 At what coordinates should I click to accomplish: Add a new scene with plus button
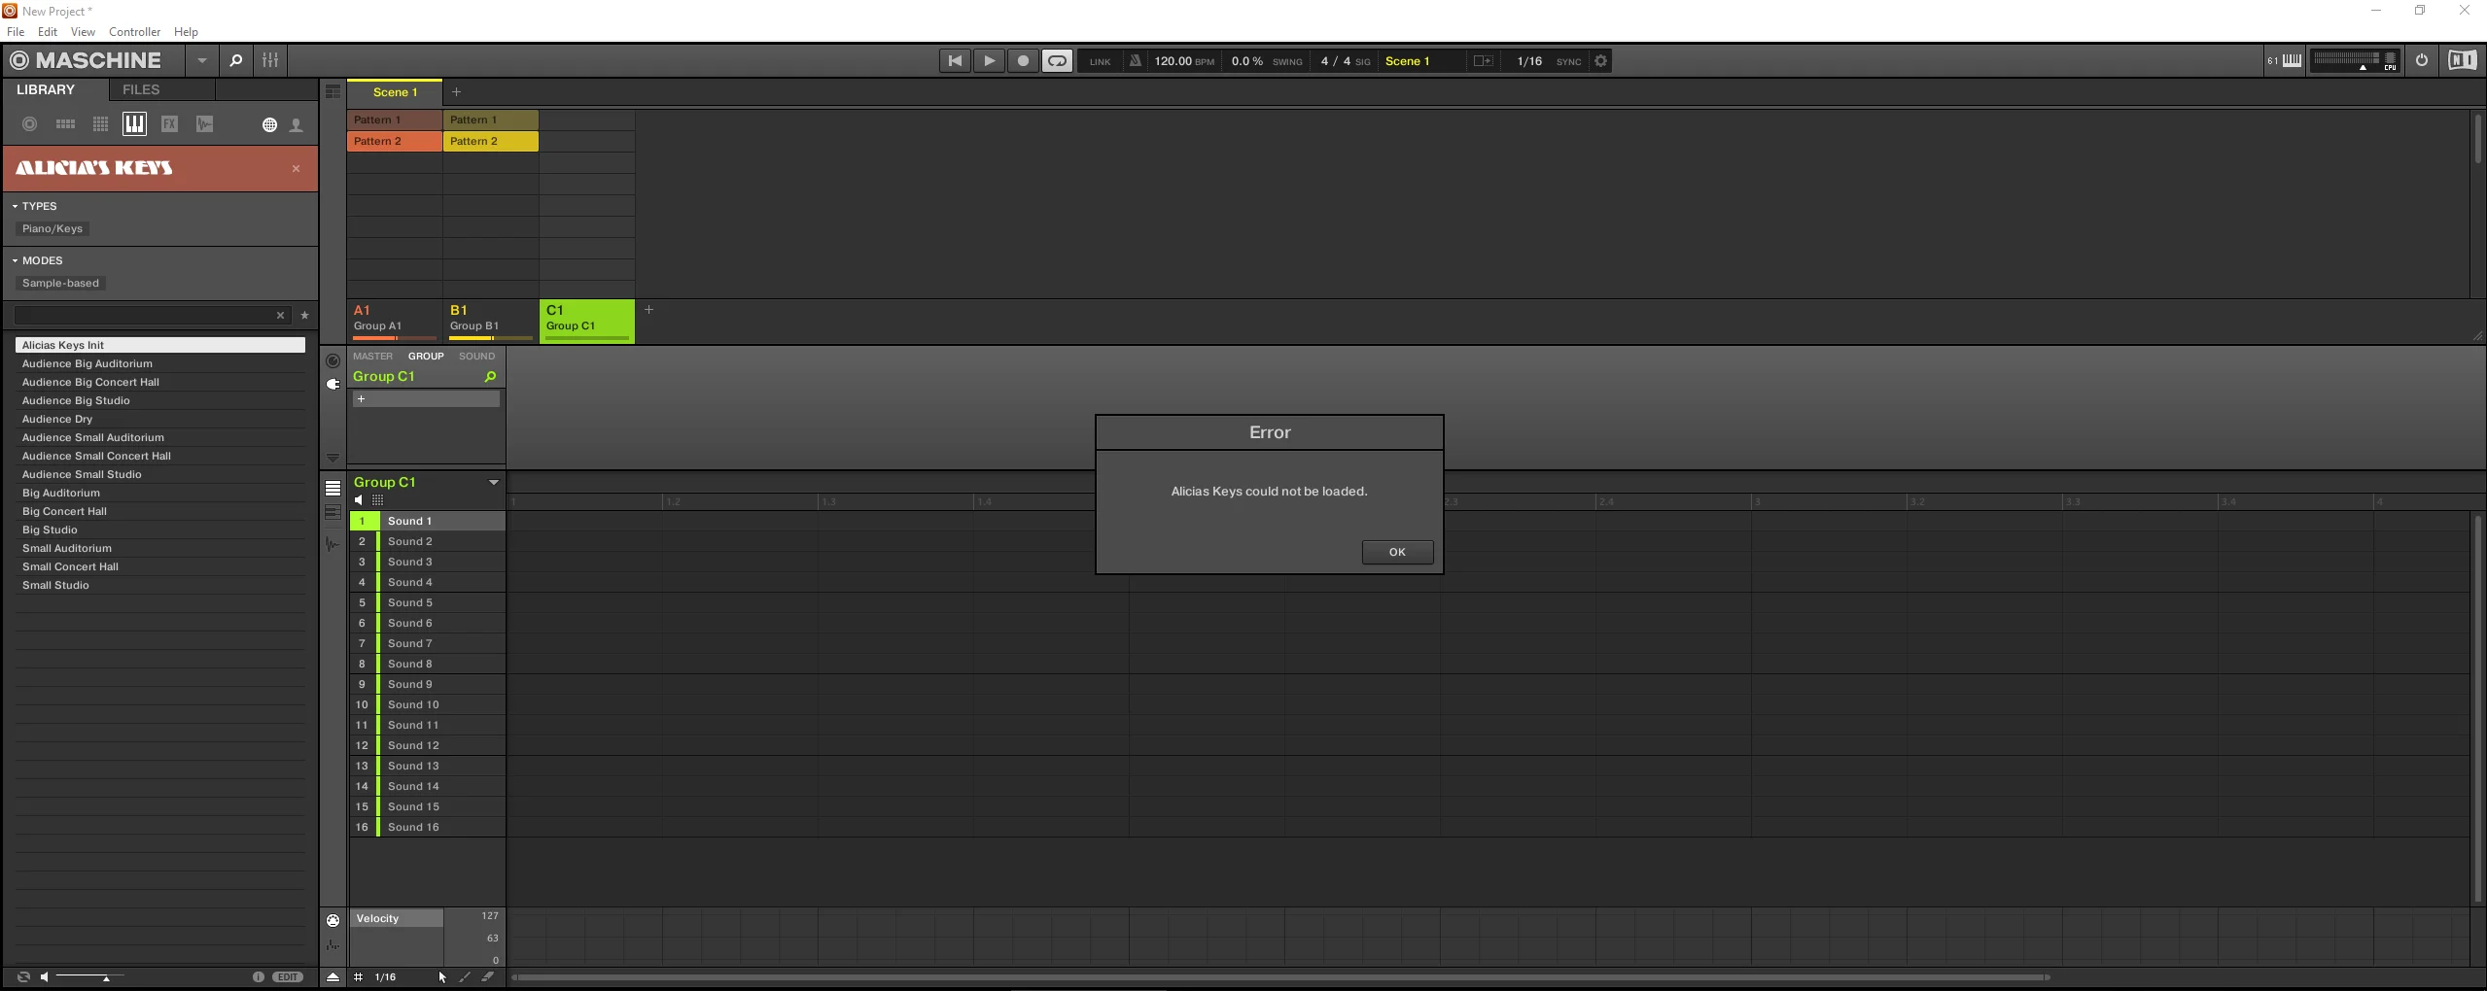pos(456,91)
